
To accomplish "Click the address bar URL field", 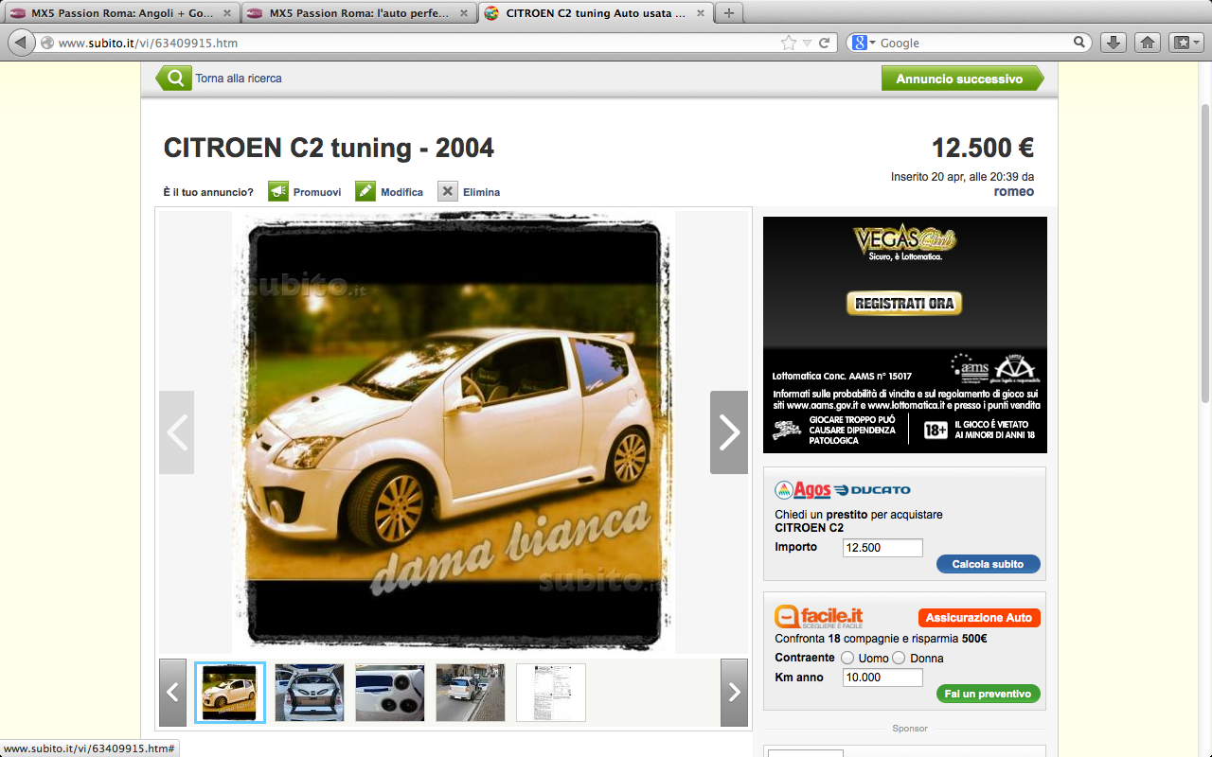I will (417, 43).
